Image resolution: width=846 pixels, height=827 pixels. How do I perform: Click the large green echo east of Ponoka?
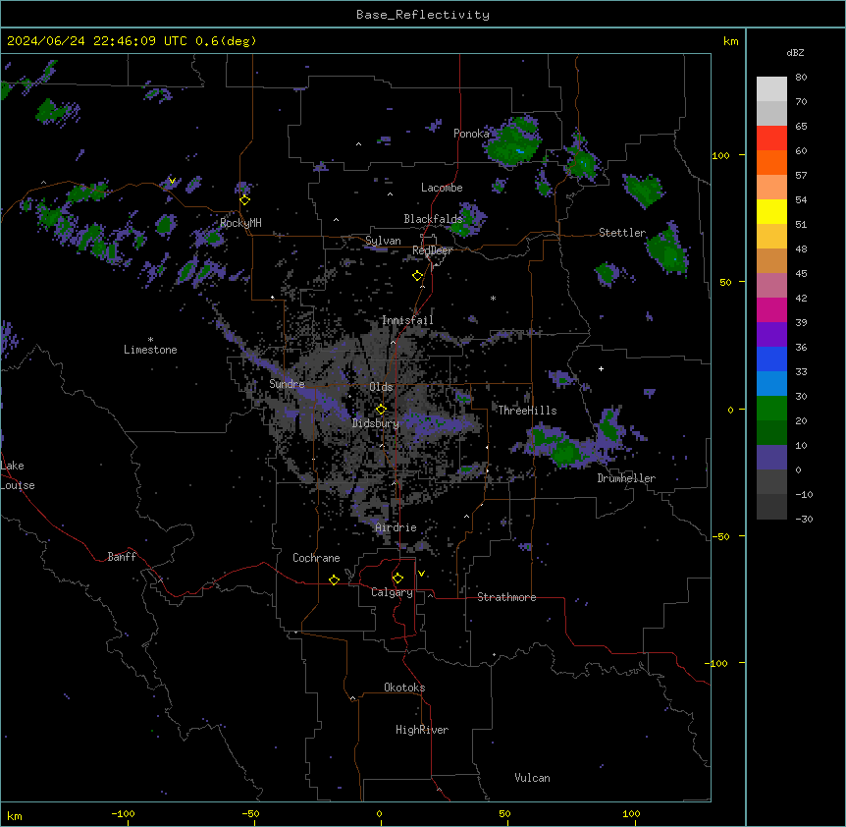tap(513, 143)
